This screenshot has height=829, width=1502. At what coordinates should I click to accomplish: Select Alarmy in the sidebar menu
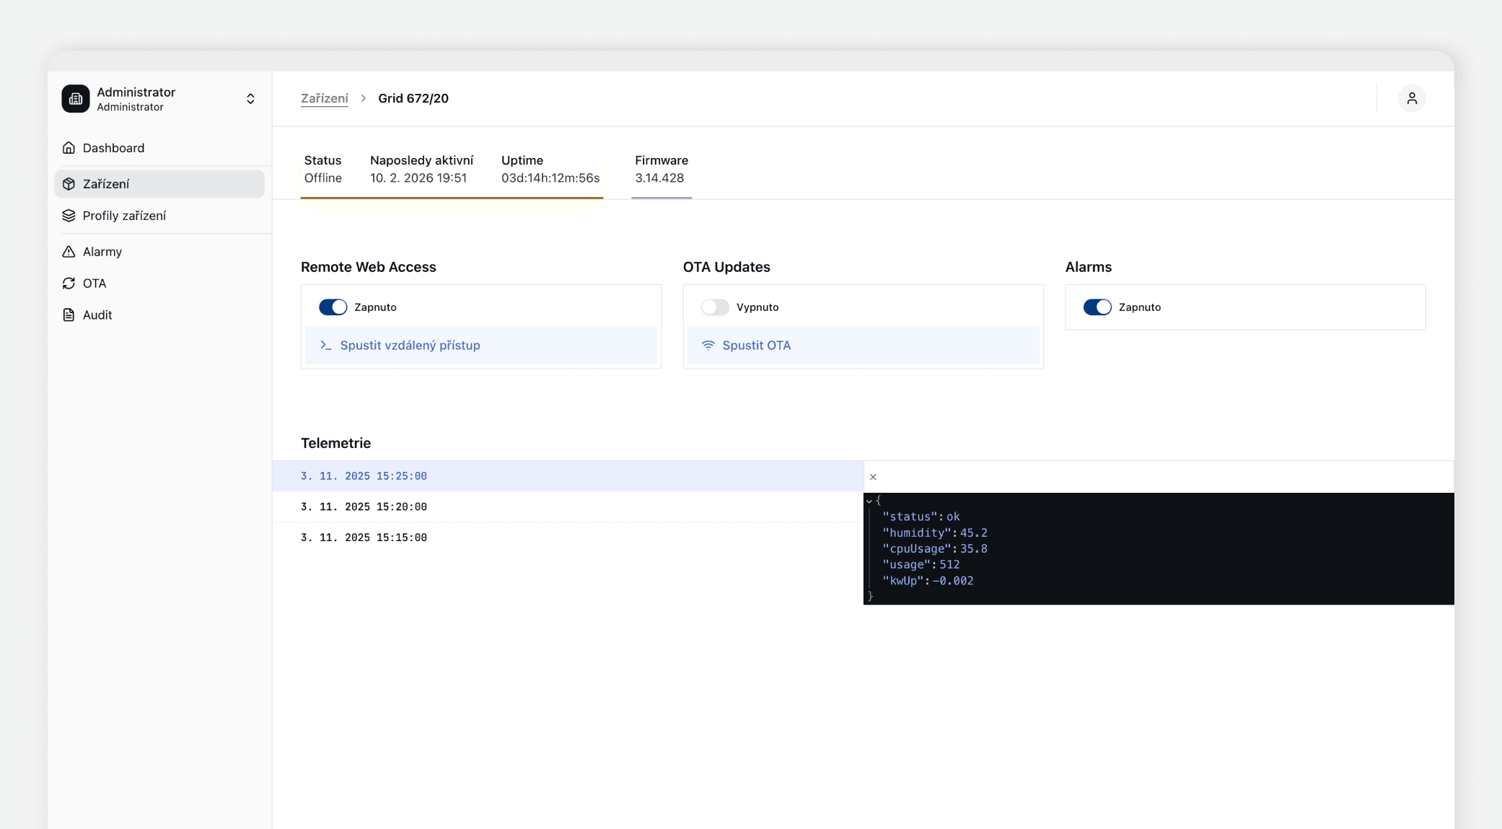point(102,251)
